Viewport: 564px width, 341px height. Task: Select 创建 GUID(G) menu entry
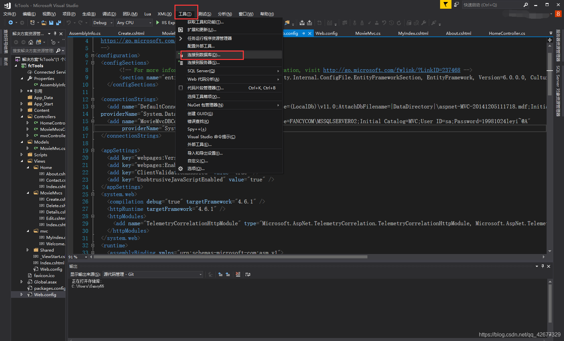coord(229,114)
